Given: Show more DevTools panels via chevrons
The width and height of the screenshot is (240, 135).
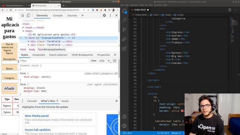Looking at the screenshot, I should click(x=82, y=15).
